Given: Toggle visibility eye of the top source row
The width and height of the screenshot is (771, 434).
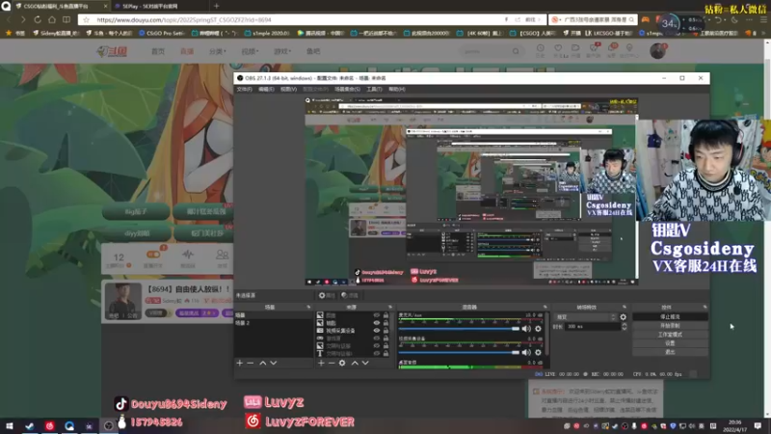Looking at the screenshot, I should coord(377,315).
